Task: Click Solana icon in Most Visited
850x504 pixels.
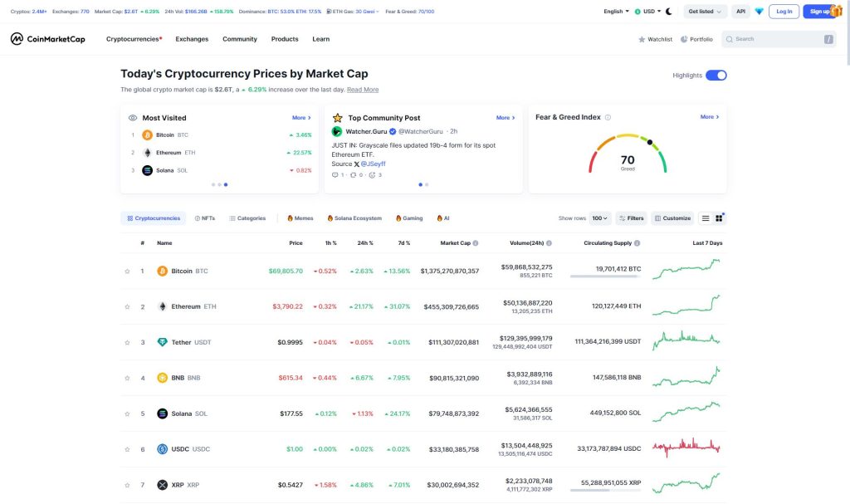Action: point(147,170)
